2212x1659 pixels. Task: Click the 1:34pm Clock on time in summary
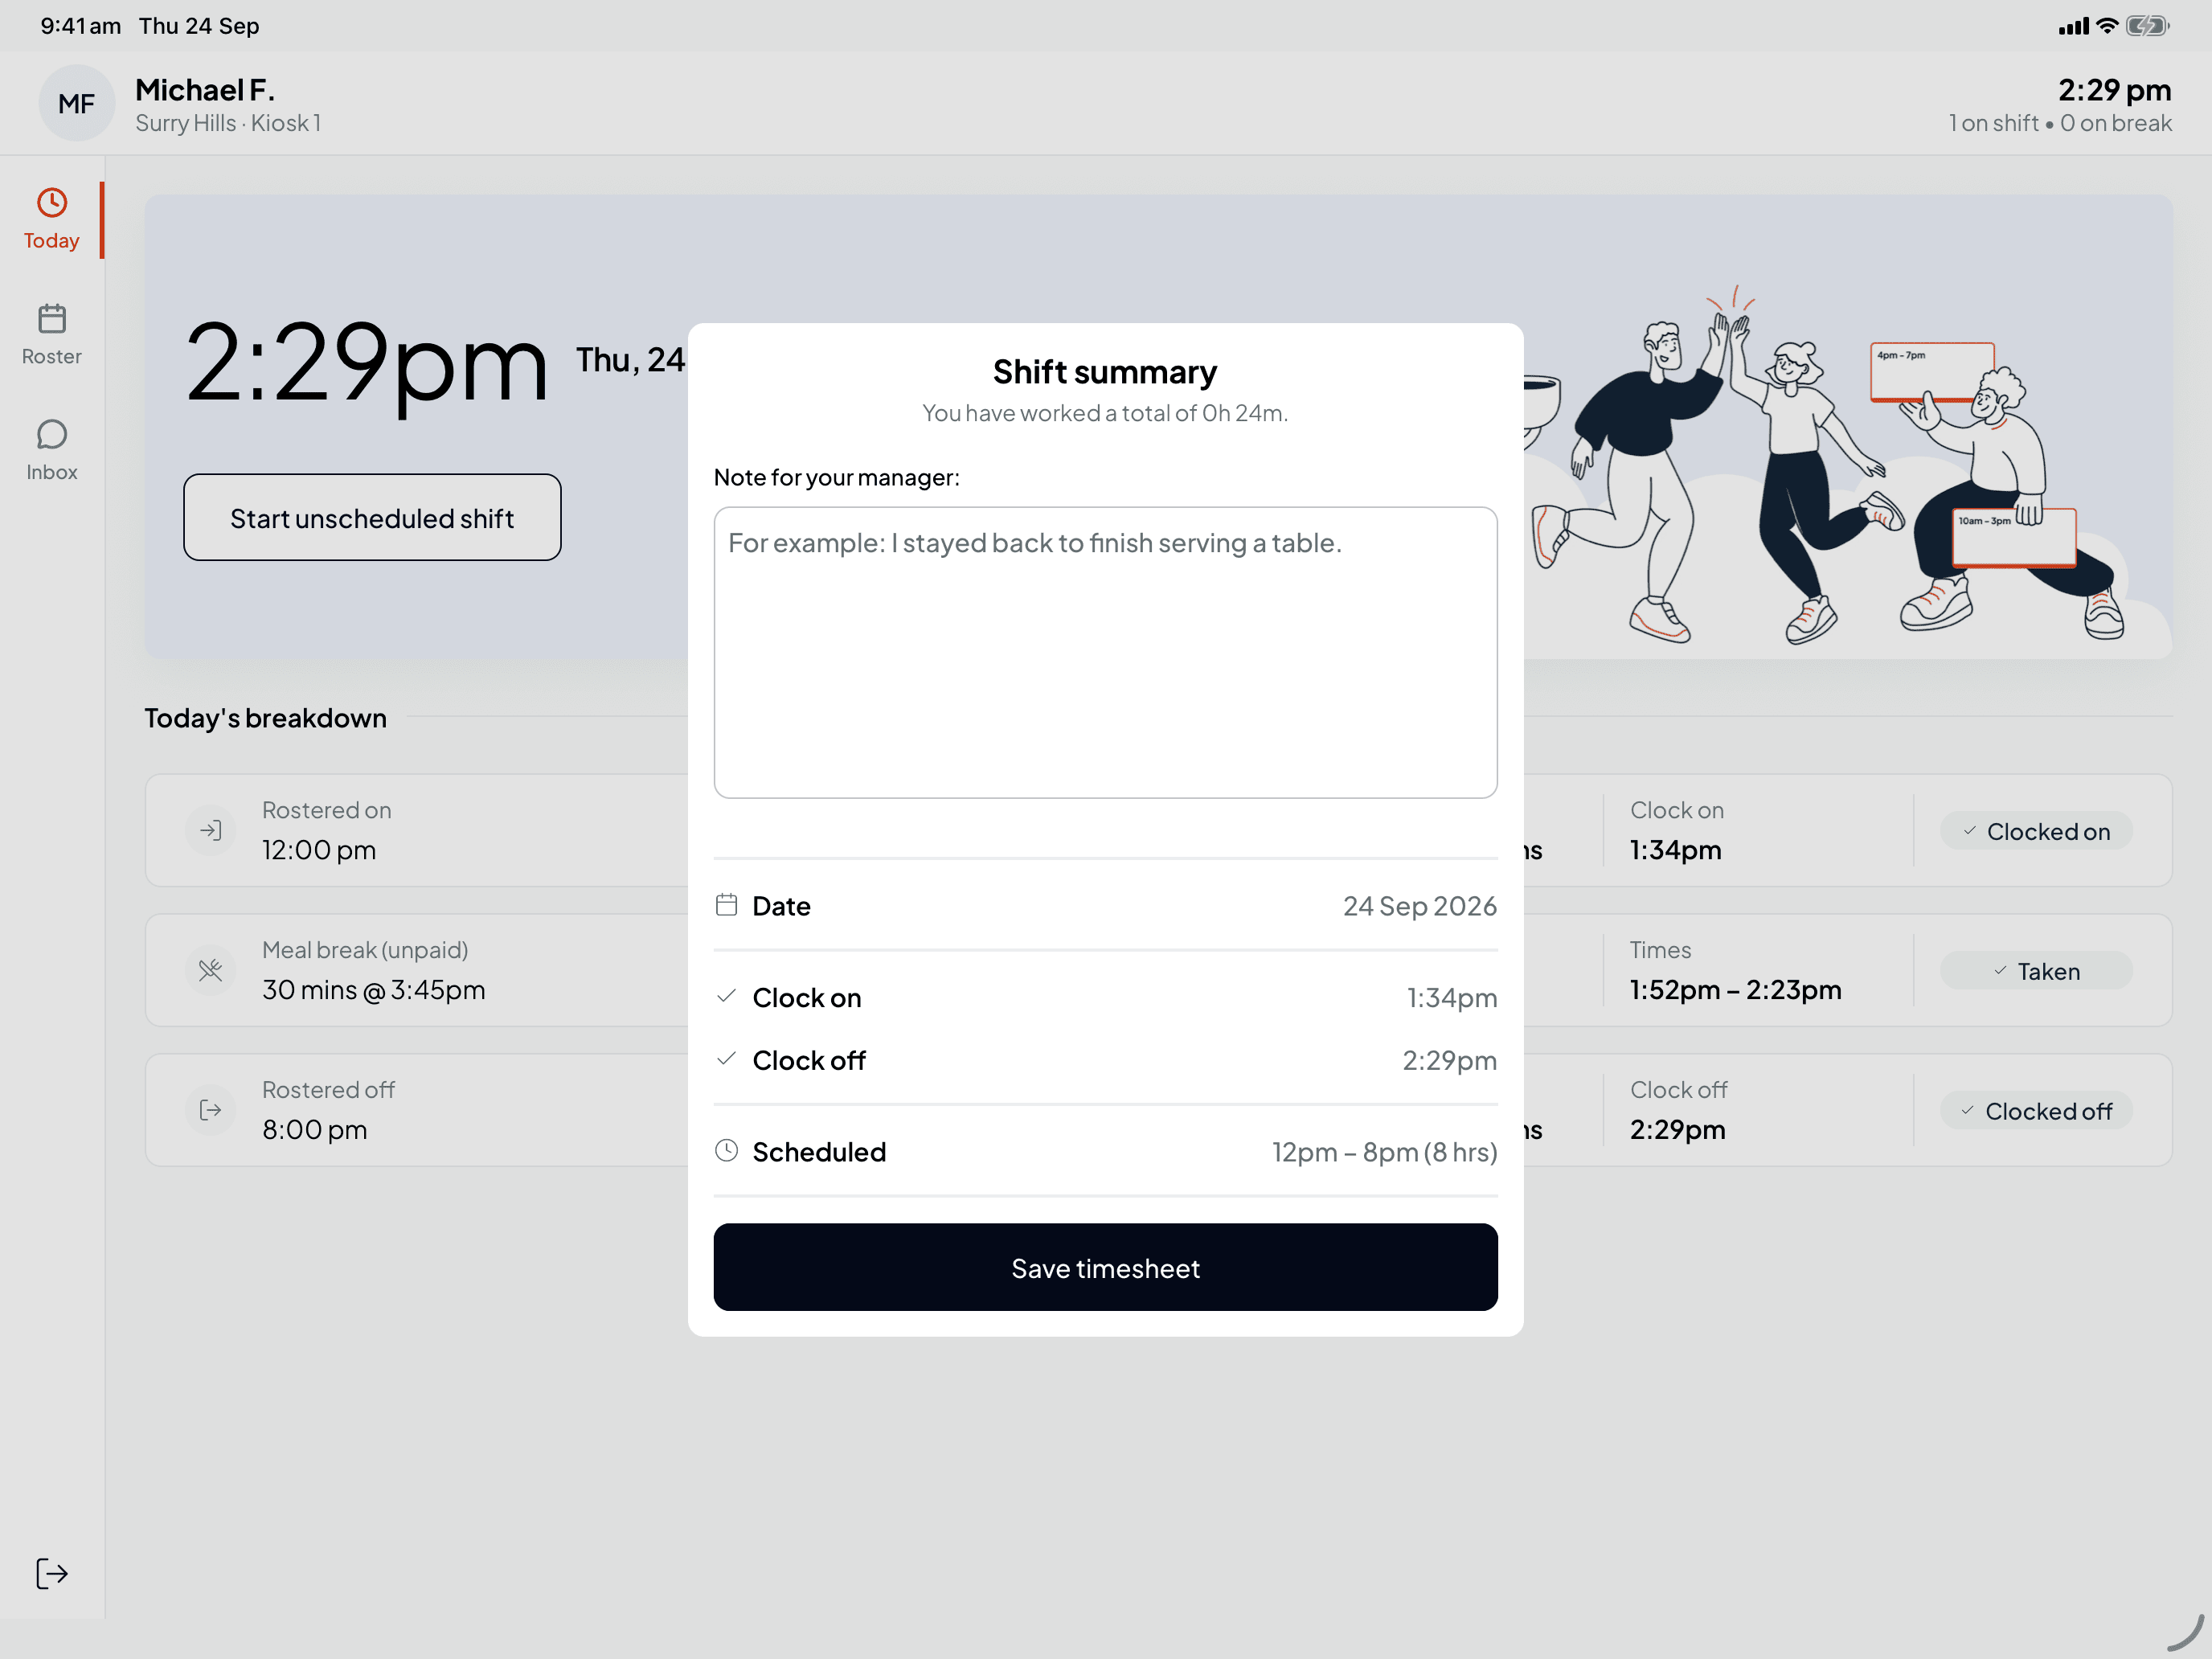click(1451, 998)
